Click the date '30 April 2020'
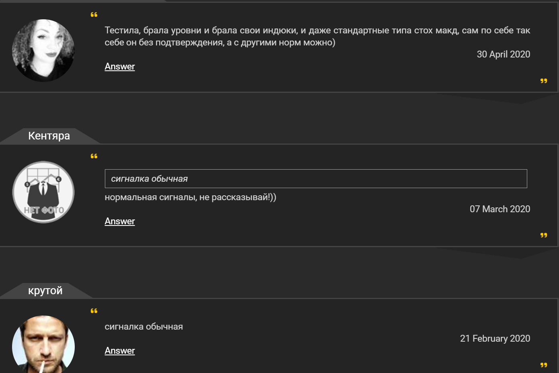 coord(503,54)
